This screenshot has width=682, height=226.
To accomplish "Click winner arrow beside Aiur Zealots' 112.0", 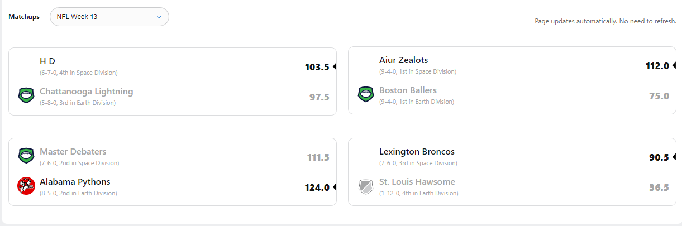I will (x=674, y=65).
